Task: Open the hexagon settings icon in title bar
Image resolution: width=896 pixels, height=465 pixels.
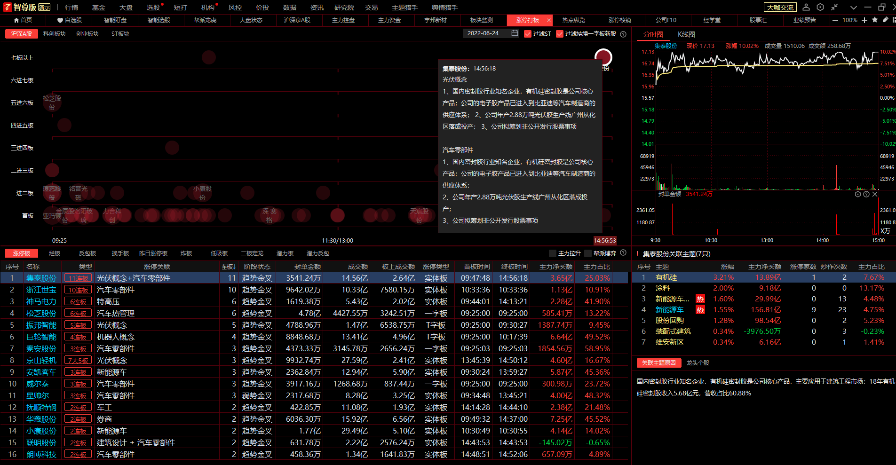Action: (820, 7)
